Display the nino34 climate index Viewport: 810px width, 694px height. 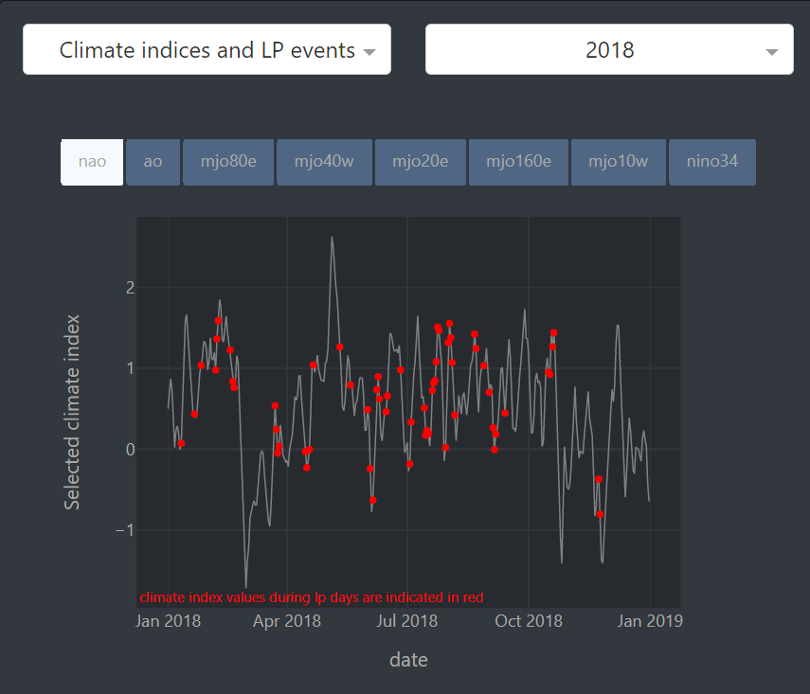click(711, 162)
